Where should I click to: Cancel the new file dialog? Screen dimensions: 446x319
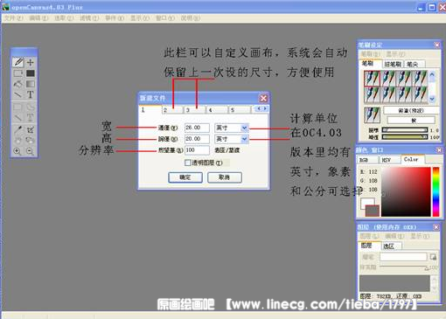pyautogui.click(x=224, y=177)
